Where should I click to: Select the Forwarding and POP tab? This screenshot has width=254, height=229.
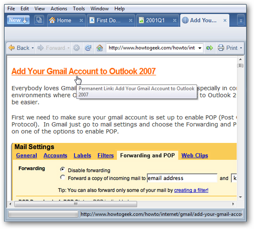147,156
